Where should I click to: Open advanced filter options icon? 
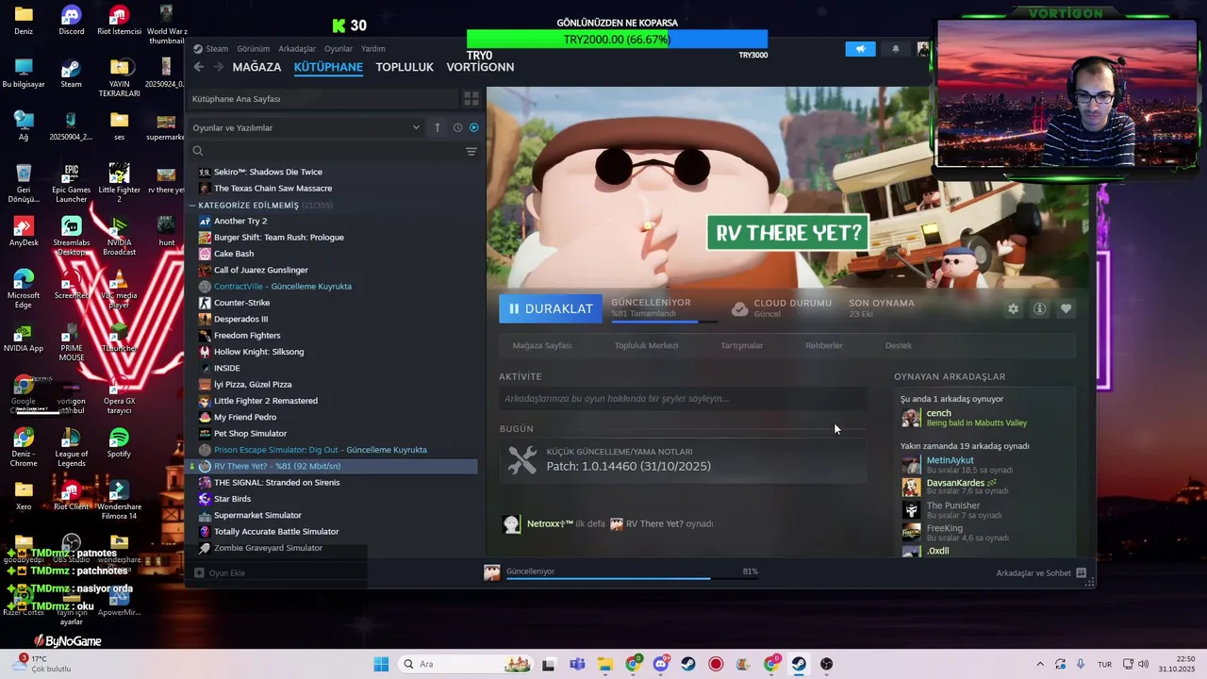[x=471, y=151]
